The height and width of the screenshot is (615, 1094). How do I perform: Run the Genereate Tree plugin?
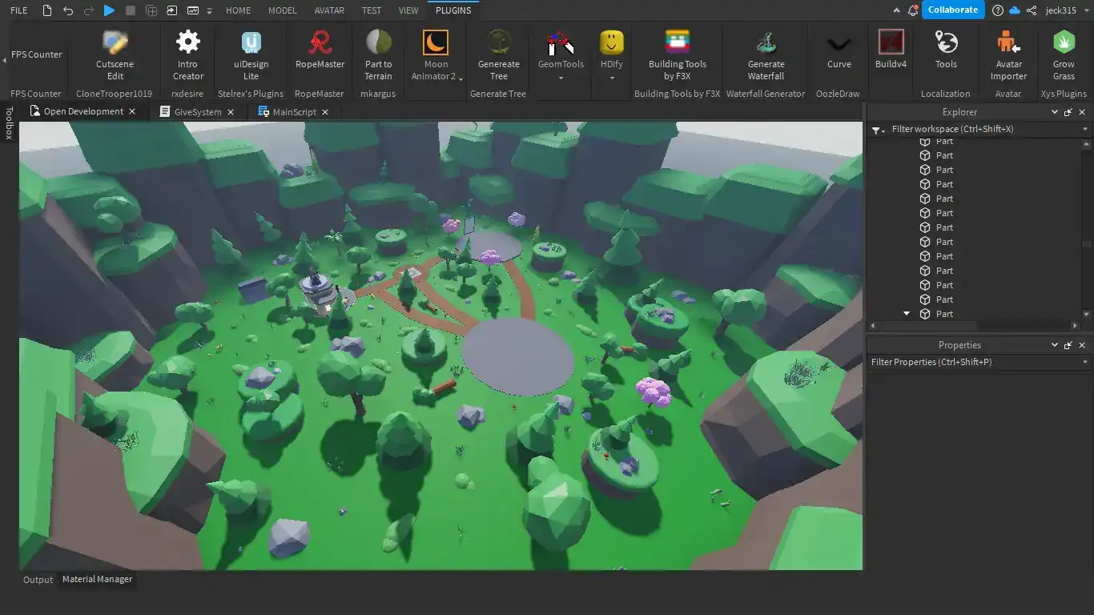(x=499, y=55)
